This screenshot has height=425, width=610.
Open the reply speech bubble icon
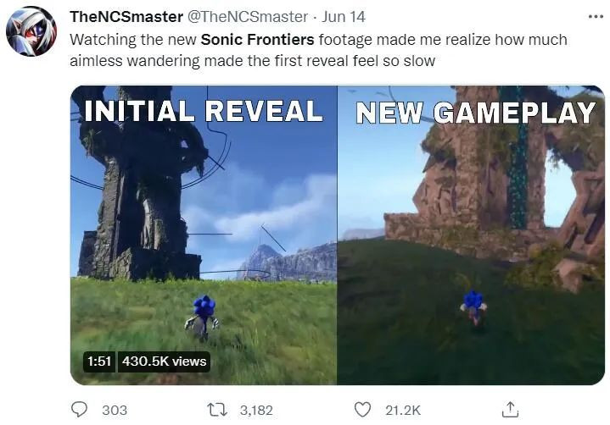coord(80,410)
